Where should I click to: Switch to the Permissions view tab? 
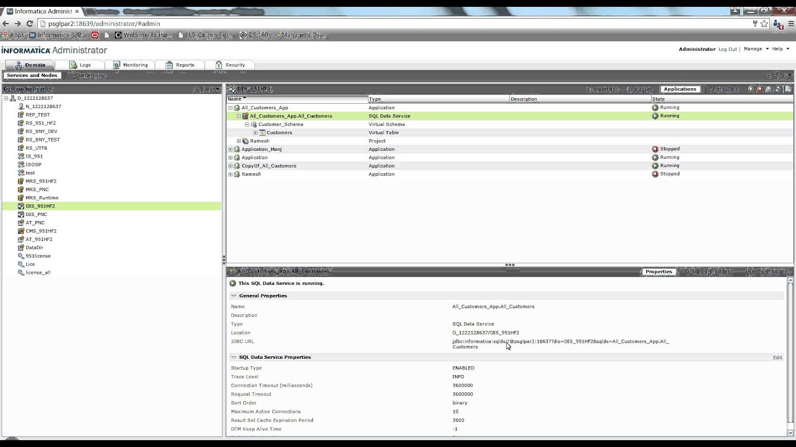[723, 89]
